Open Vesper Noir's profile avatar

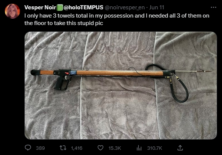coord(12,11)
